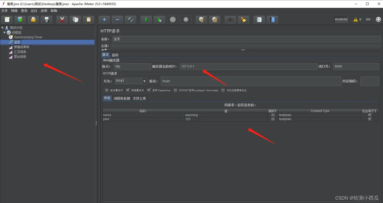Click the Clear results toolbar icon
Viewport: 383px width, 203px height.
click(202, 20)
